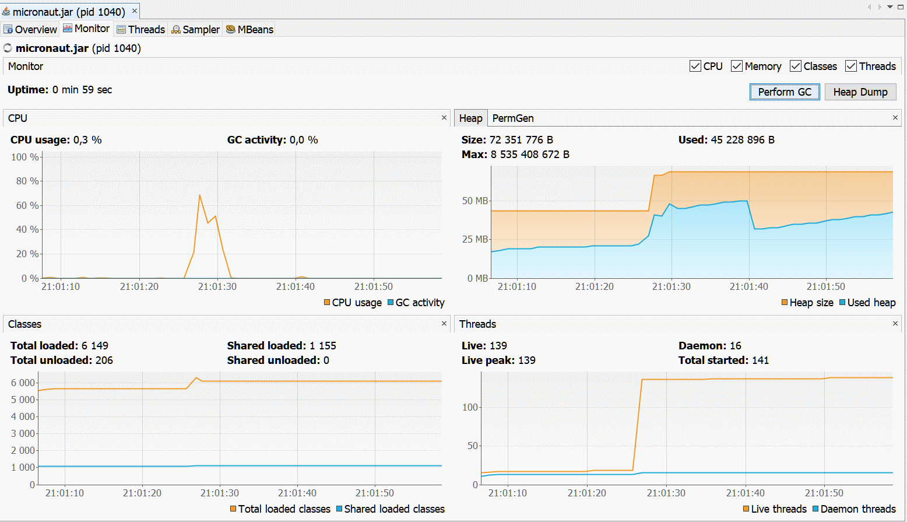Click the 'Live peak: 139' text
The height and width of the screenshot is (522, 907).
[498, 360]
